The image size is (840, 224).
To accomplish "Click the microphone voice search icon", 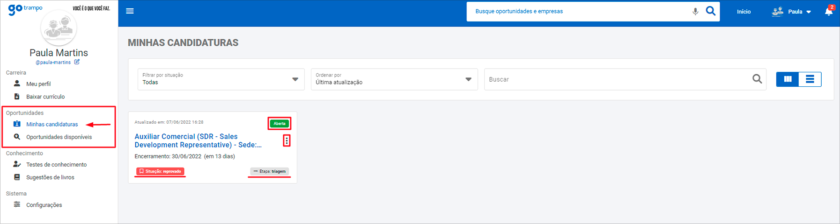I will click(x=695, y=11).
